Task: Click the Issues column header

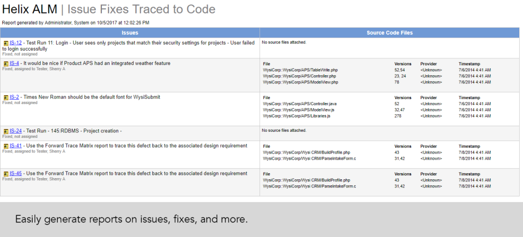Action: (x=130, y=33)
